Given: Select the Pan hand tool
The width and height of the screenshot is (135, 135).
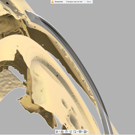Looking at the screenshot, I should 66,132.
